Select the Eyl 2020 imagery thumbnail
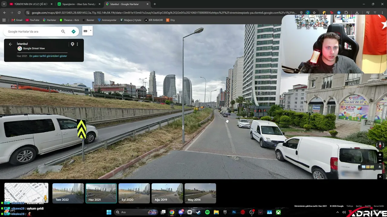Screen dimensions: 387x217 (x=134, y=193)
